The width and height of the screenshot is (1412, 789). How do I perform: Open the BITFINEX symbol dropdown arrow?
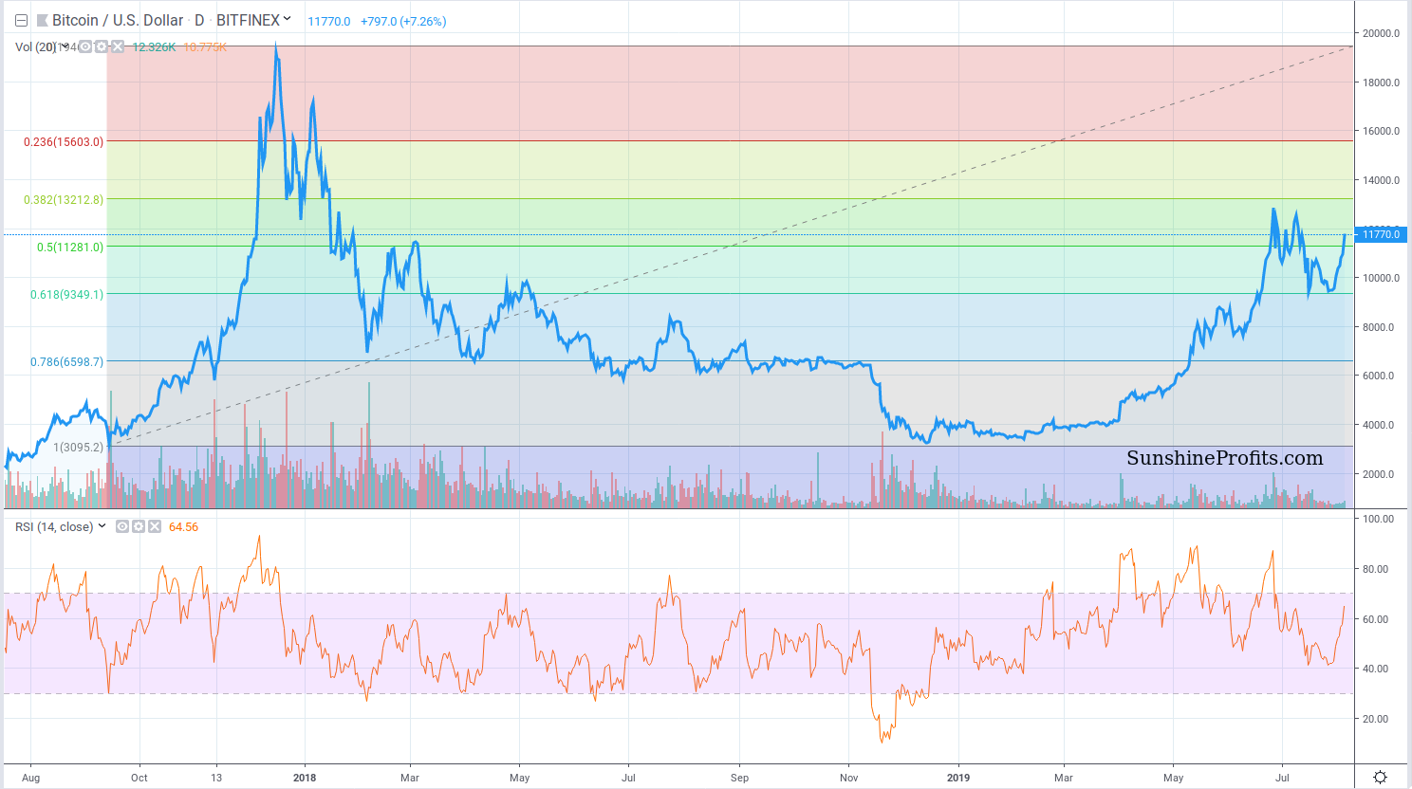[x=287, y=19]
